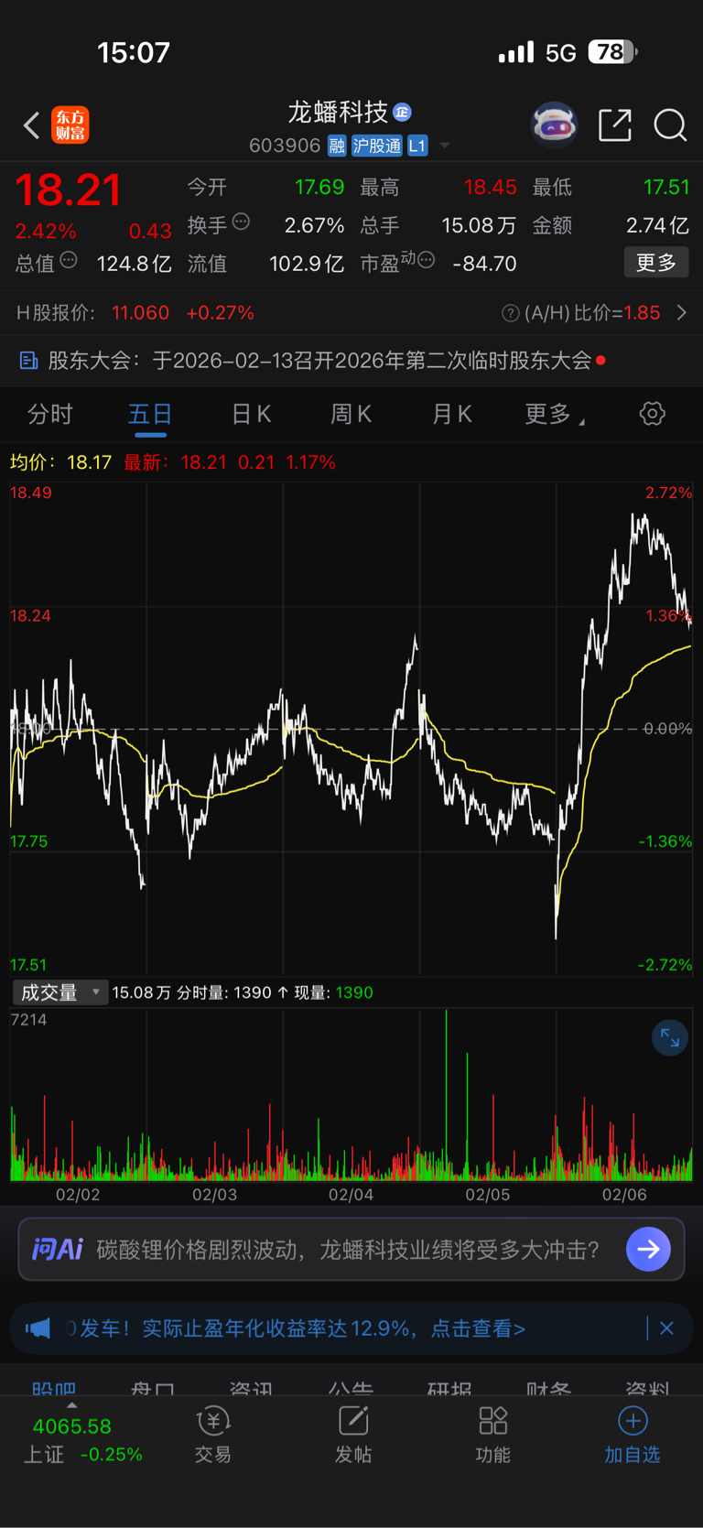Tap the megaphone promo icon
The height and width of the screenshot is (1528, 703).
pos(38,1328)
